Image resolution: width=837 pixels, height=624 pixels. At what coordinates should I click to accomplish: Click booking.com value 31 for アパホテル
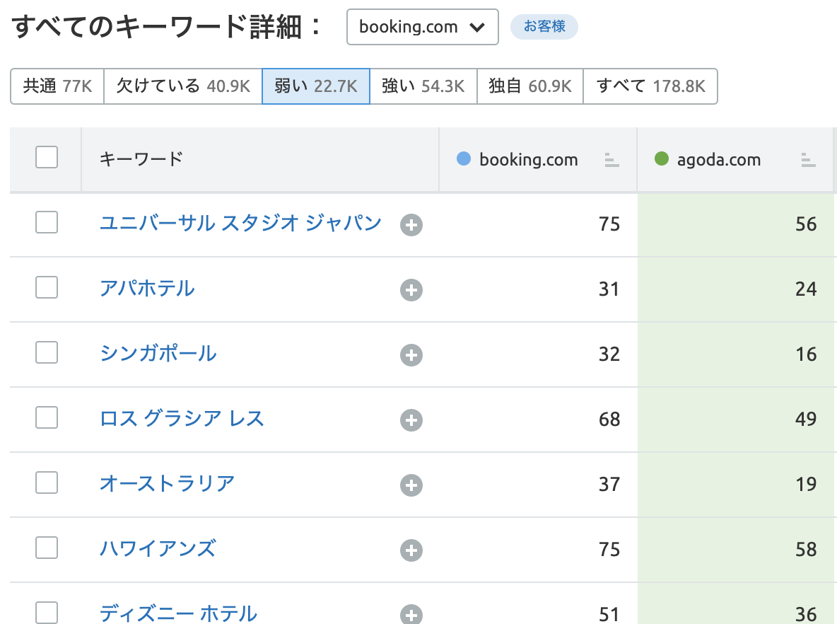tap(609, 289)
